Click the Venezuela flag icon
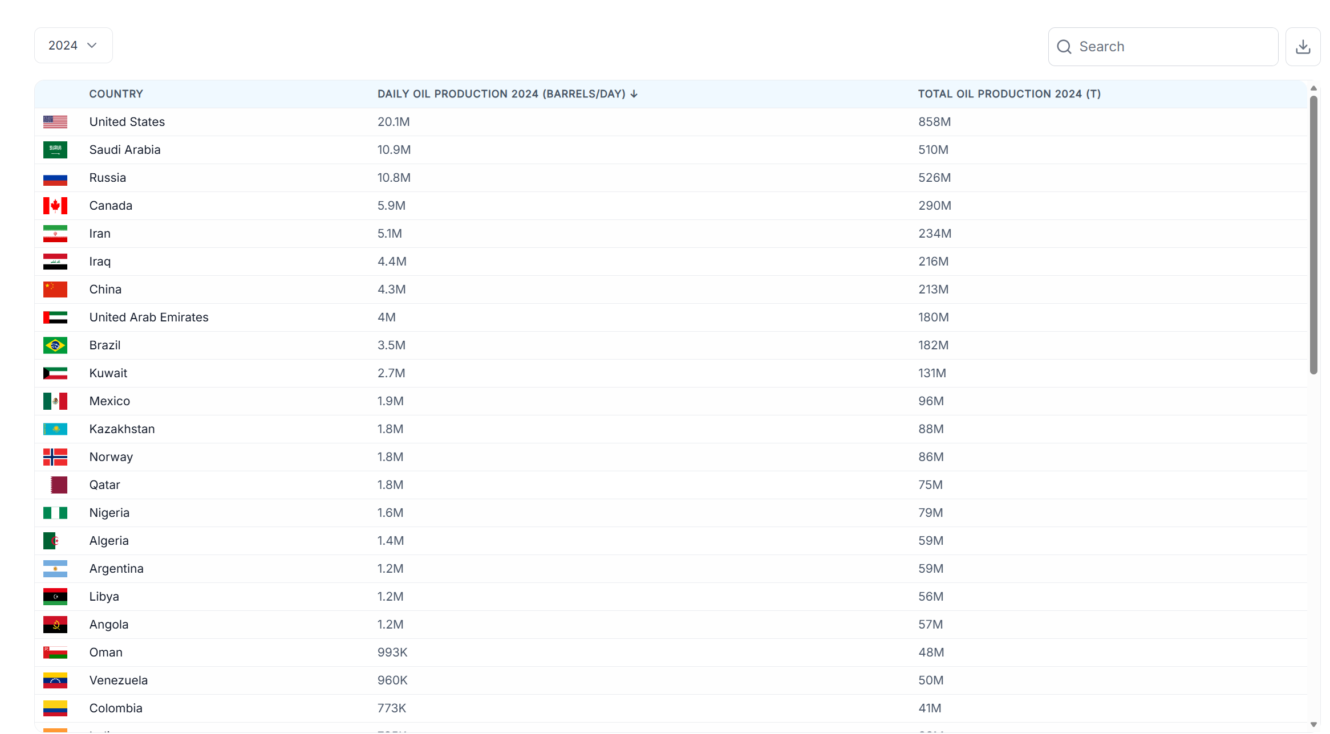1330x734 pixels. click(55, 680)
